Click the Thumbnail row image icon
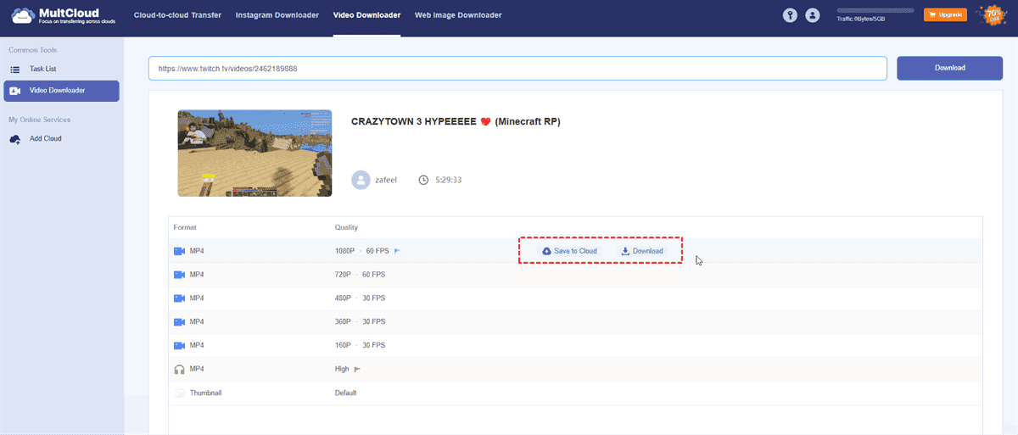This screenshot has width=1018, height=435. [179, 393]
